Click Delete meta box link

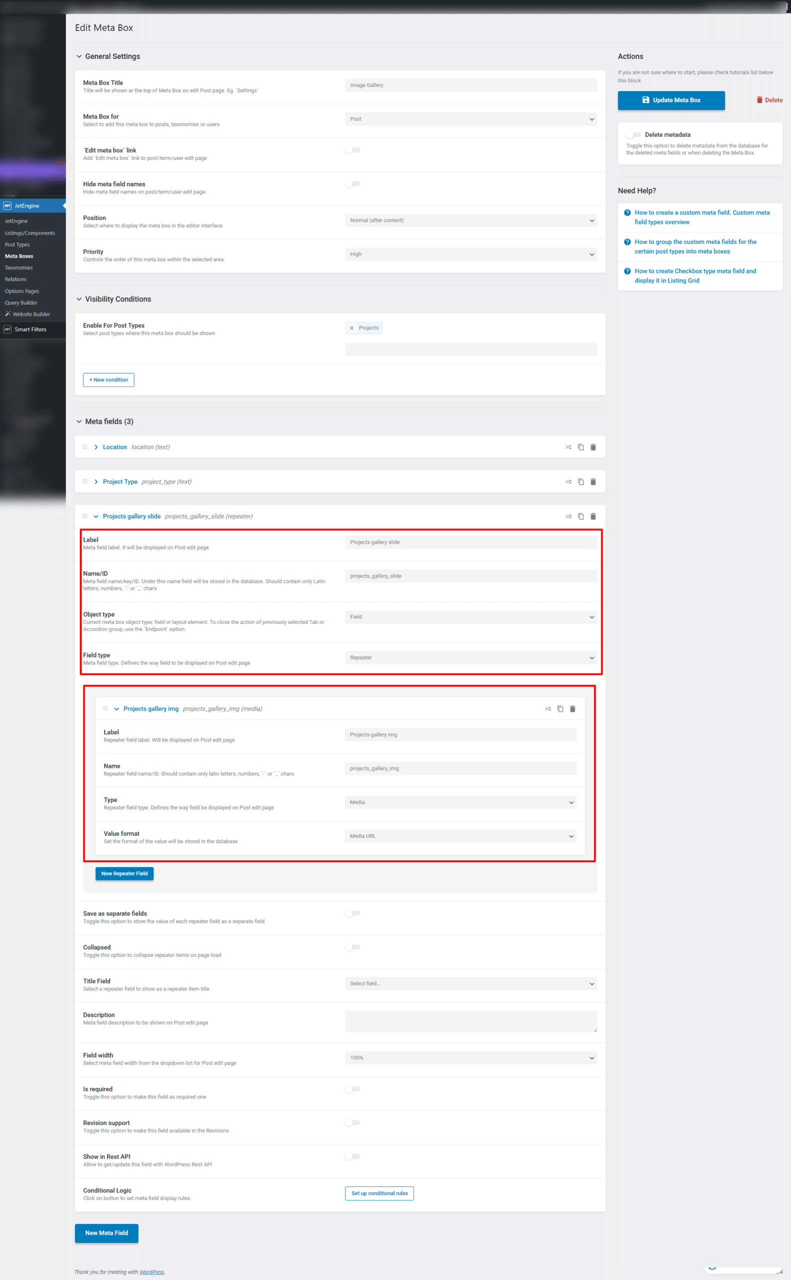point(769,100)
